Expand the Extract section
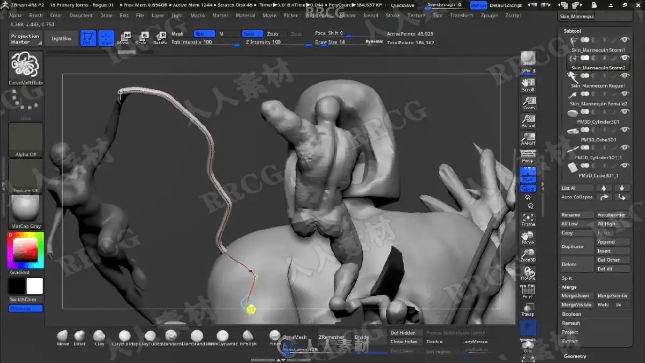 coord(570,341)
